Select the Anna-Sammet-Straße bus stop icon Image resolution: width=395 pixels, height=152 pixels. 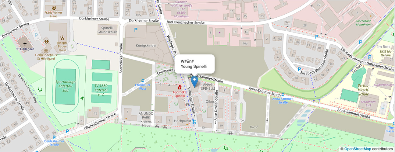tap(283, 95)
